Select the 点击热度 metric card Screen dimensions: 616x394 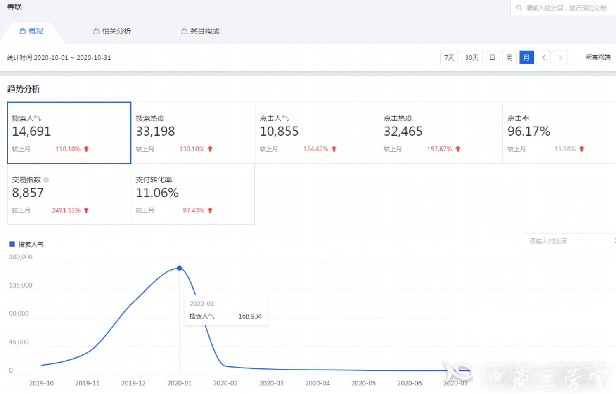tap(441, 133)
